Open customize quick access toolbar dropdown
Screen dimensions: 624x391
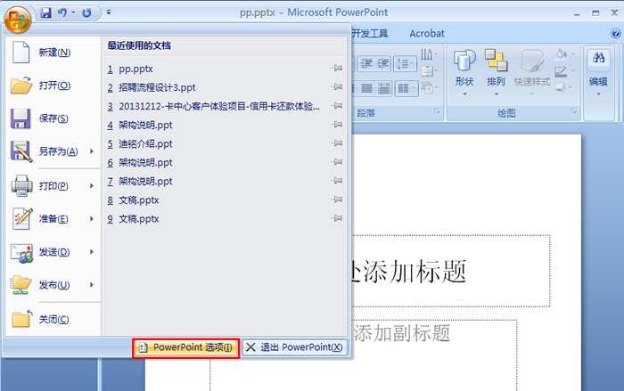coord(108,12)
